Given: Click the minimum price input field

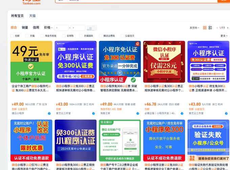Looking at the screenshot, I should tap(62, 28).
